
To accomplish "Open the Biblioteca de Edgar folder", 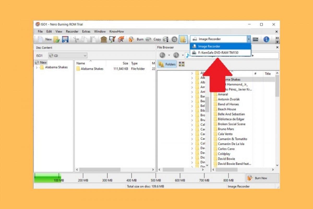I will point(229,119).
